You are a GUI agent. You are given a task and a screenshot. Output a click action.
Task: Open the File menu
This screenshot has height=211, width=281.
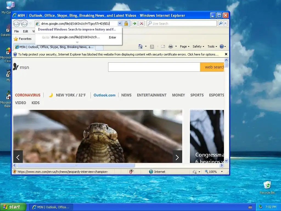[x=16, y=31]
